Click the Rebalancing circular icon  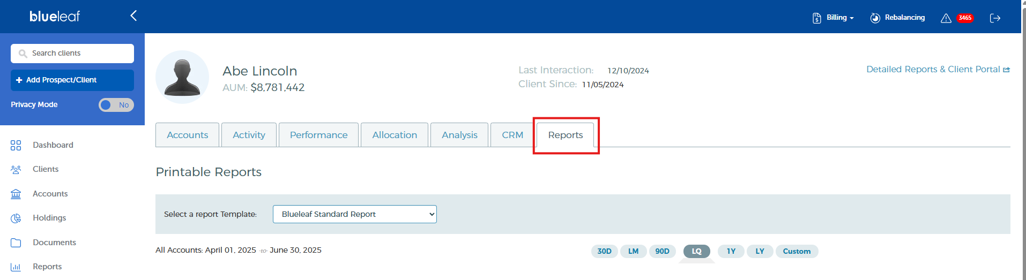click(875, 18)
